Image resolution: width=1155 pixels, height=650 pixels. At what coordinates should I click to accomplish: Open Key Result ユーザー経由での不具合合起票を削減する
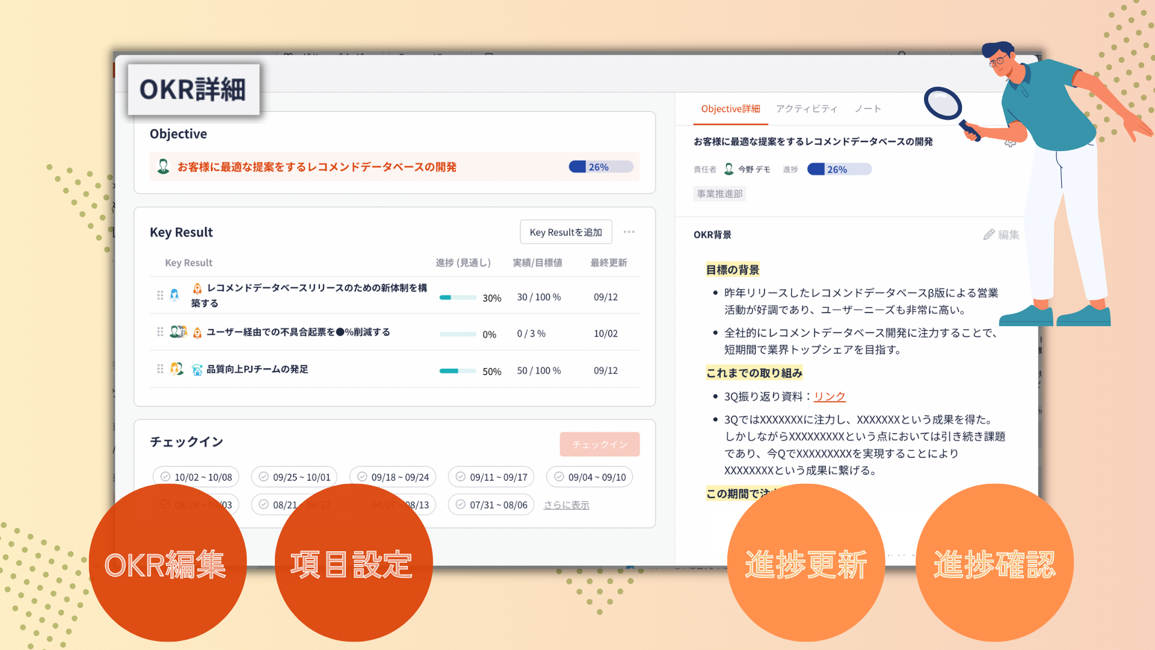click(298, 332)
